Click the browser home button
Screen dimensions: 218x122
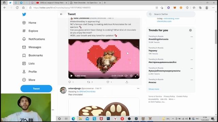click(x=24, y=7)
